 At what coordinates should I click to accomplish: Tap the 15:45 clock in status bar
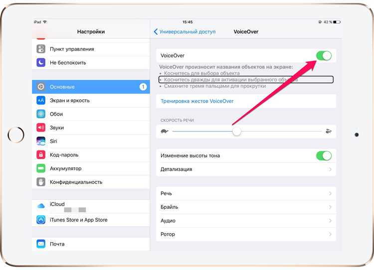coord(187,22)
